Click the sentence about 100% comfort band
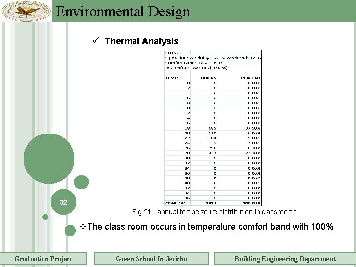Image resolution: width=356 pixels, height=267 pixels. [x=210, y=227]
